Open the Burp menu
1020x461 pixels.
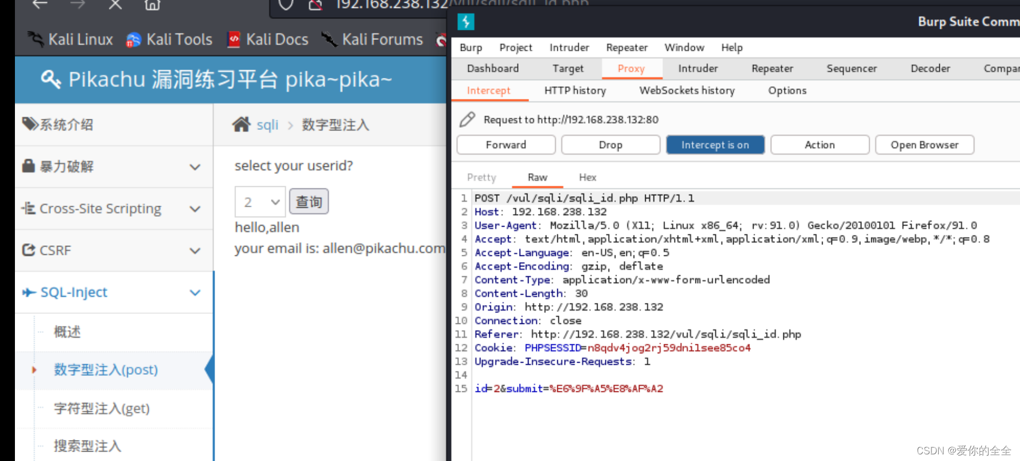point(471,48)
